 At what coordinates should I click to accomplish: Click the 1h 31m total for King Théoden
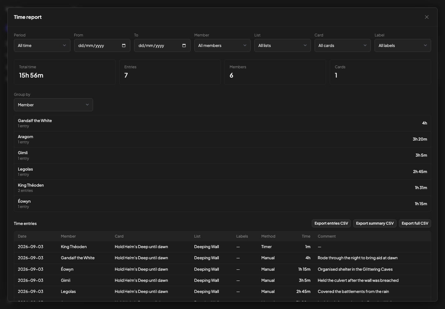(x=421, y=188)
